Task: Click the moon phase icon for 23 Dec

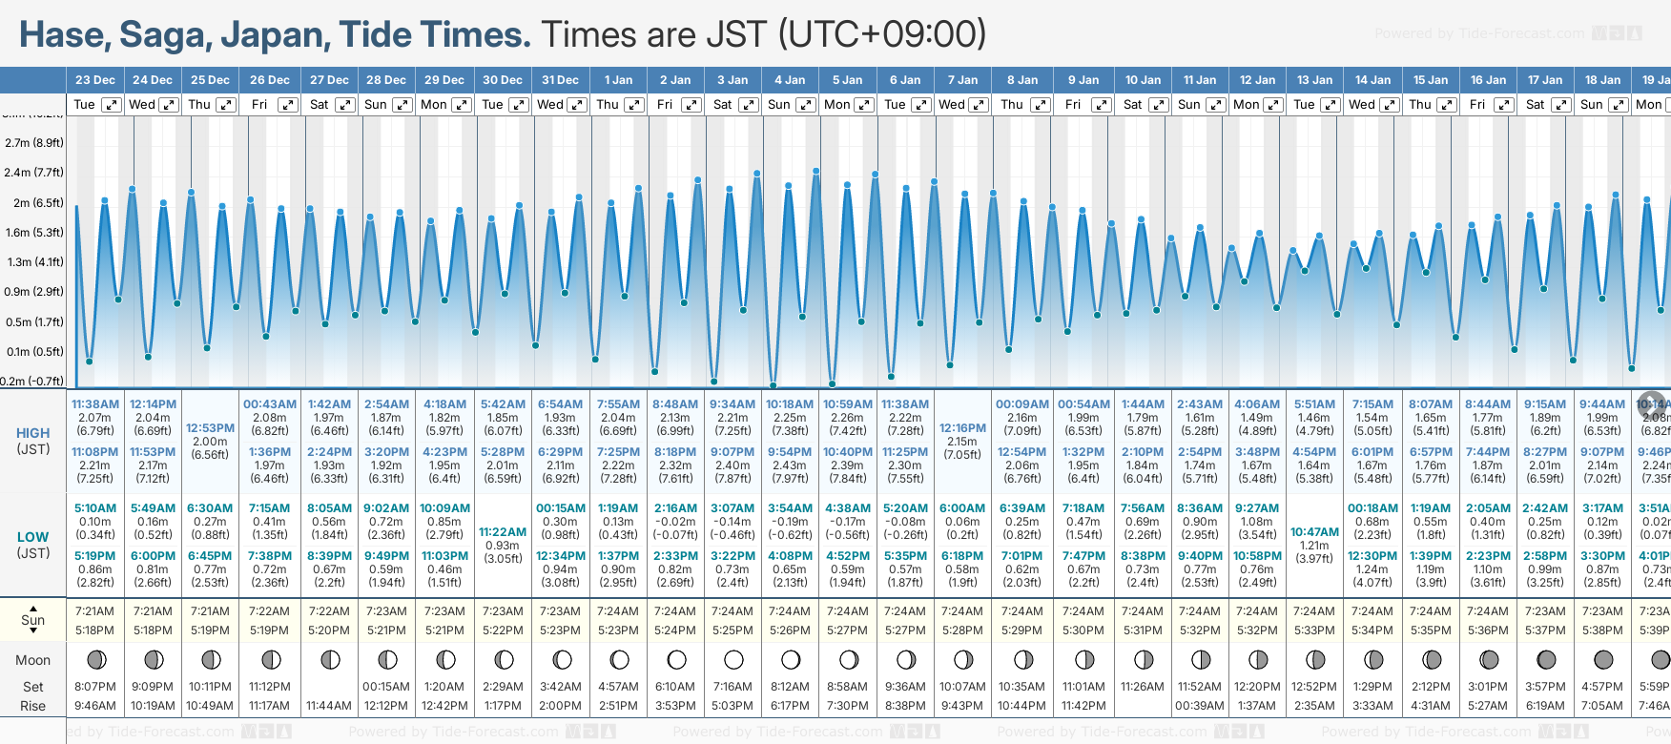Action: click(x=95, y=659)
